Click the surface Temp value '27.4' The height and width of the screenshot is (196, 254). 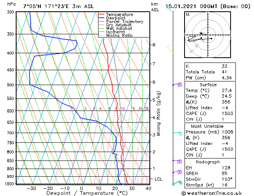[227, 90]
